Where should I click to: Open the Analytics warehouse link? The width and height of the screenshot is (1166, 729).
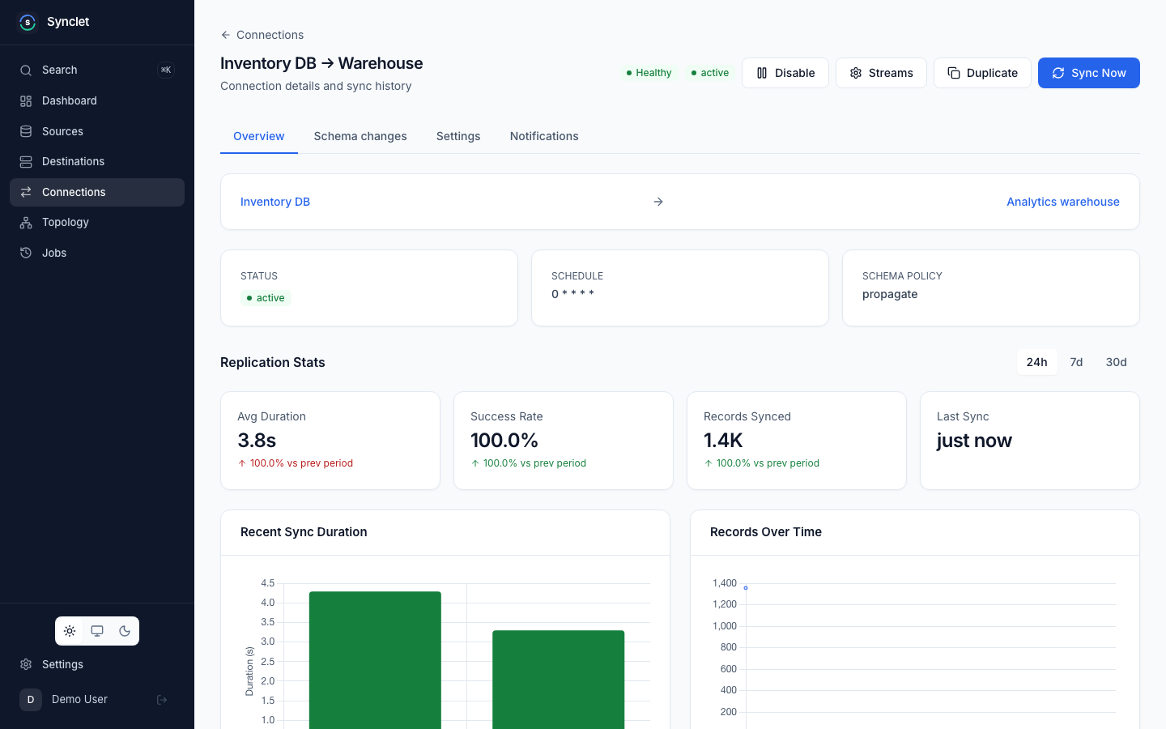pyautogui.click(x=1063, y=202)
